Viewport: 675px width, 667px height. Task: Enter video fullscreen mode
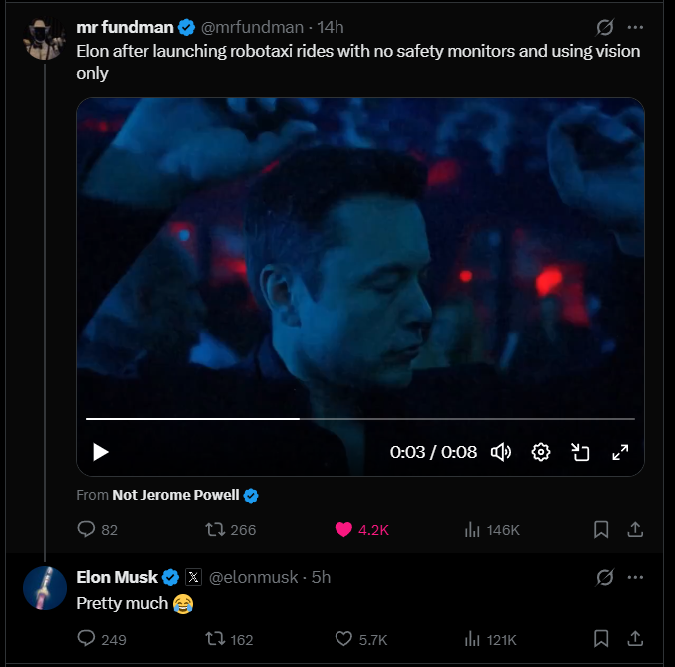pos(620,452)
